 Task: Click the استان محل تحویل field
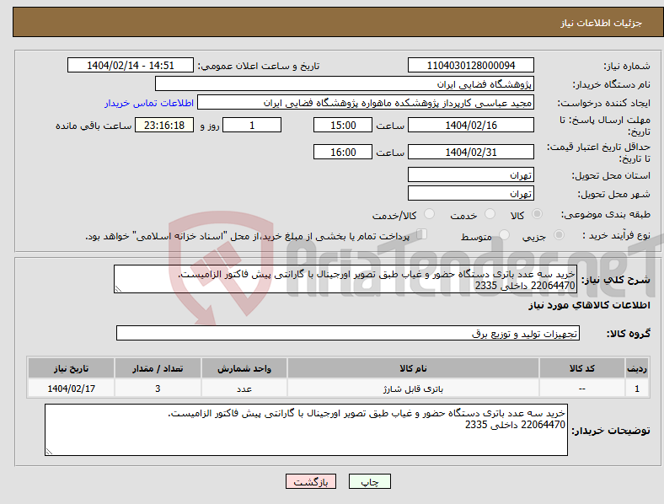pyautogui.click(x=470, y=174)
